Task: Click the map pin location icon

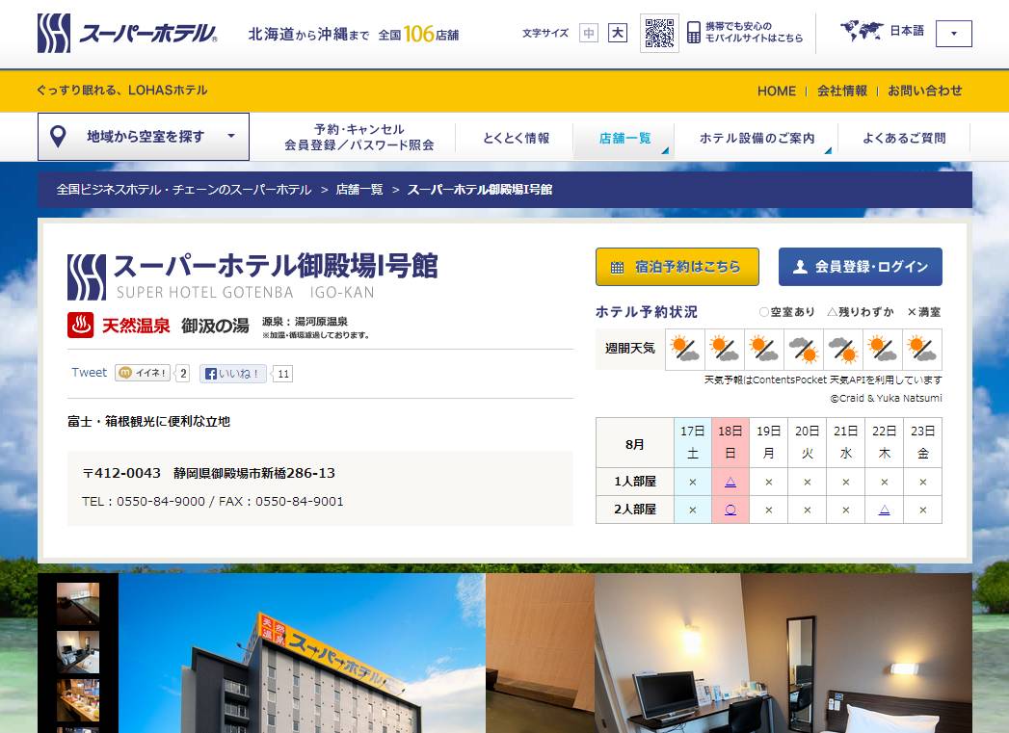Action: click(x=58, y=137)
